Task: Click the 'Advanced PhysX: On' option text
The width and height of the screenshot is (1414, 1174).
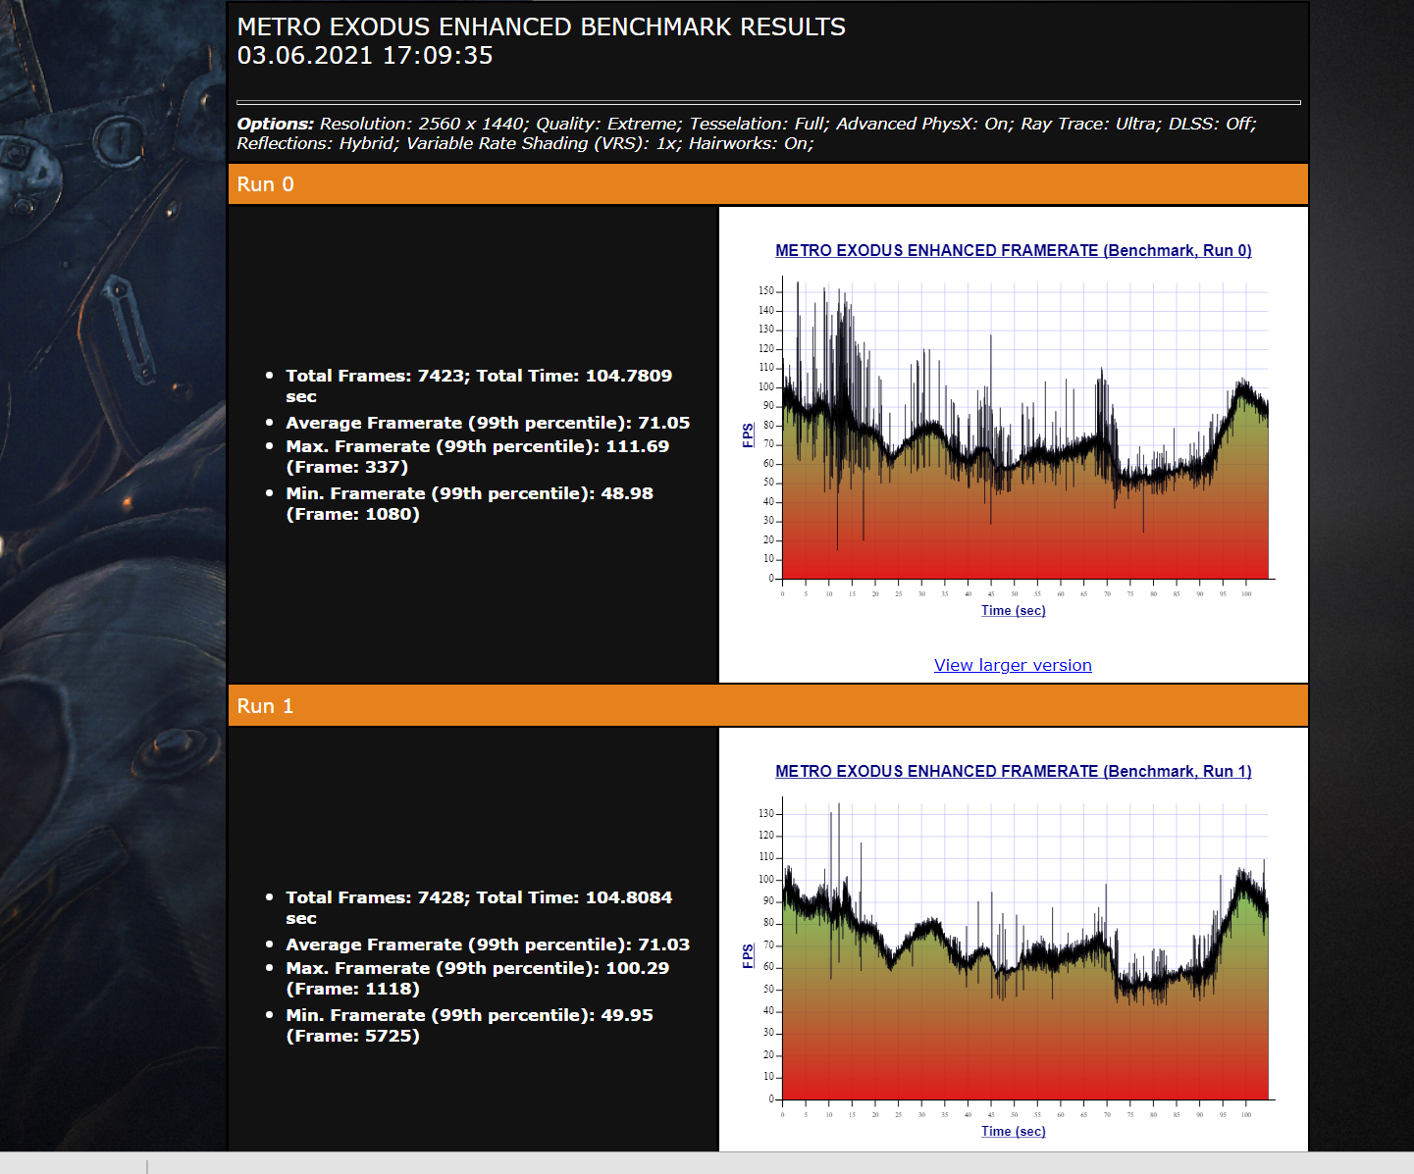Action: [924, 124]
